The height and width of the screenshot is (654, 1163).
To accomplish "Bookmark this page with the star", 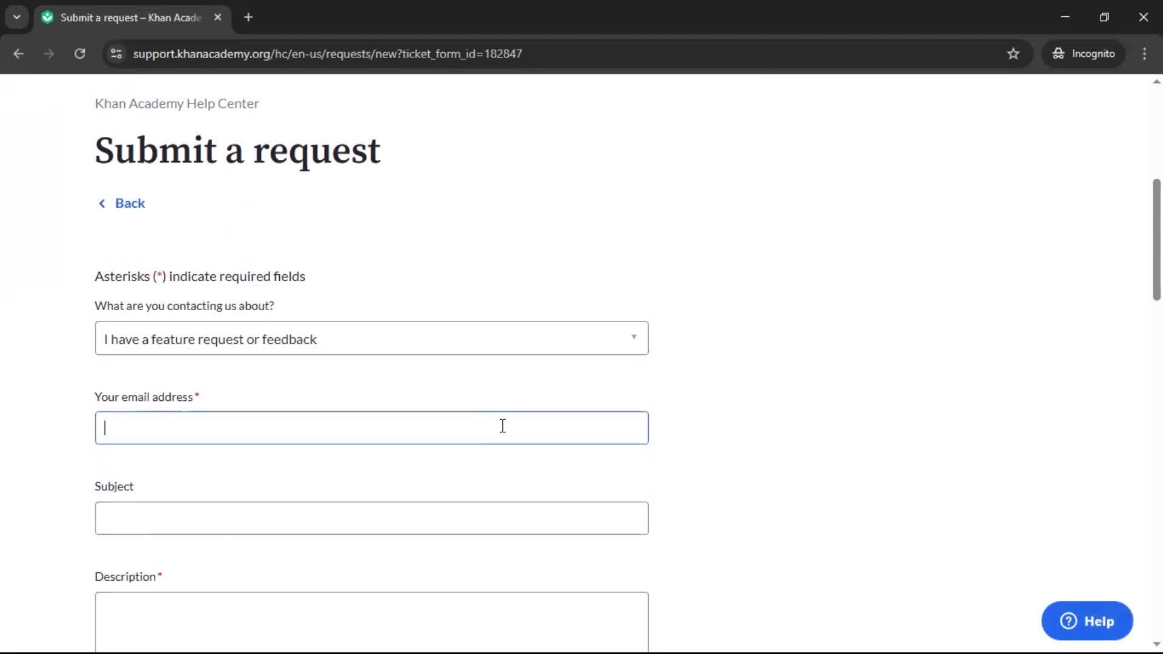I will 1013,54.
